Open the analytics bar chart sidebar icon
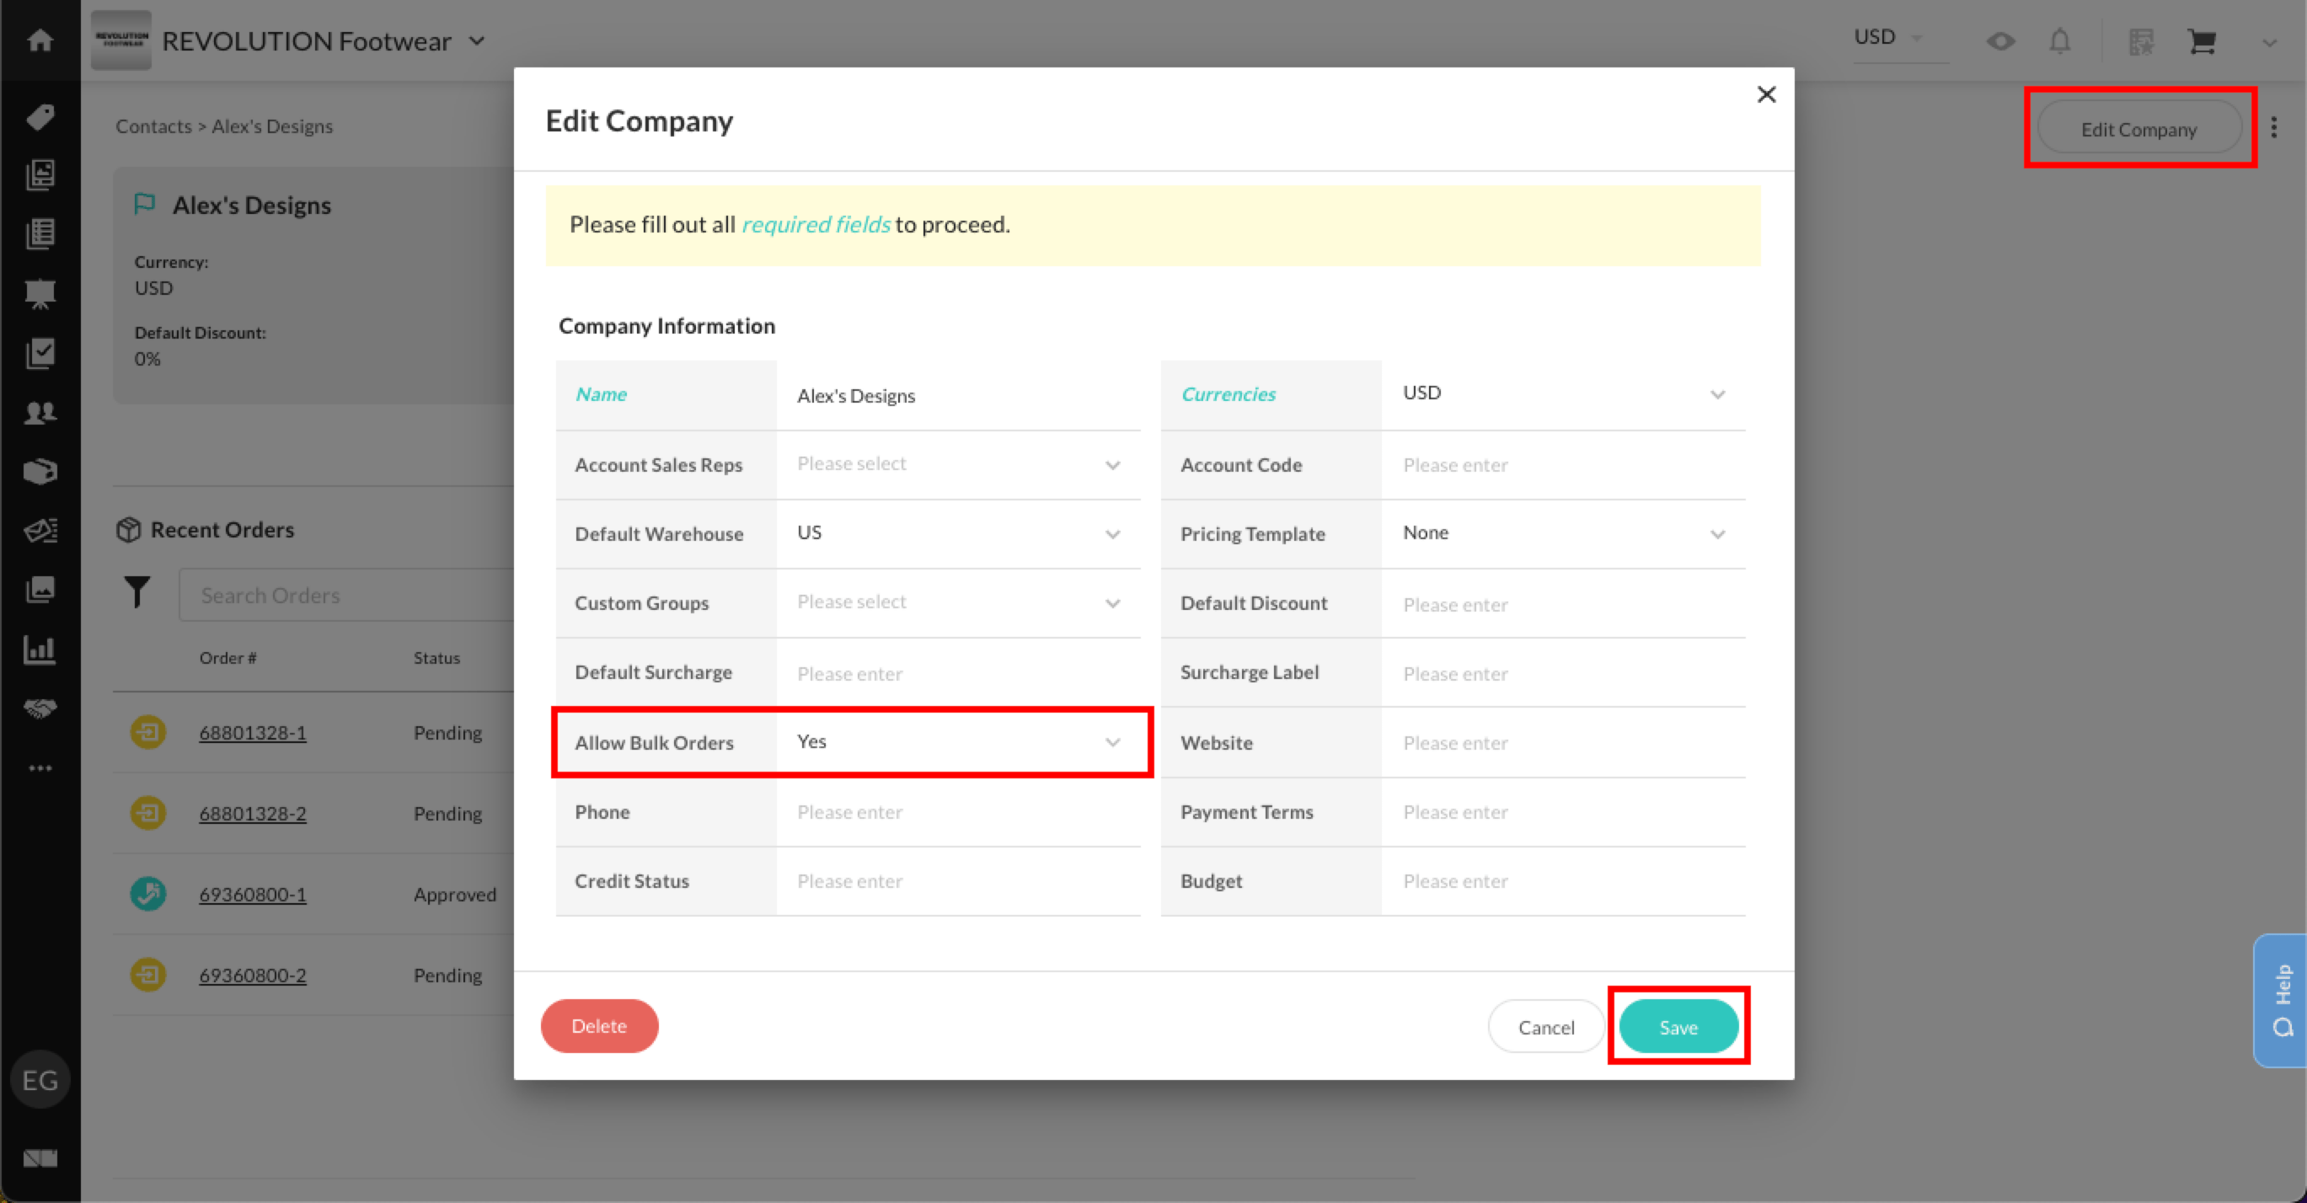This screenshot has width=2307, height=1203. pos(40,650)
